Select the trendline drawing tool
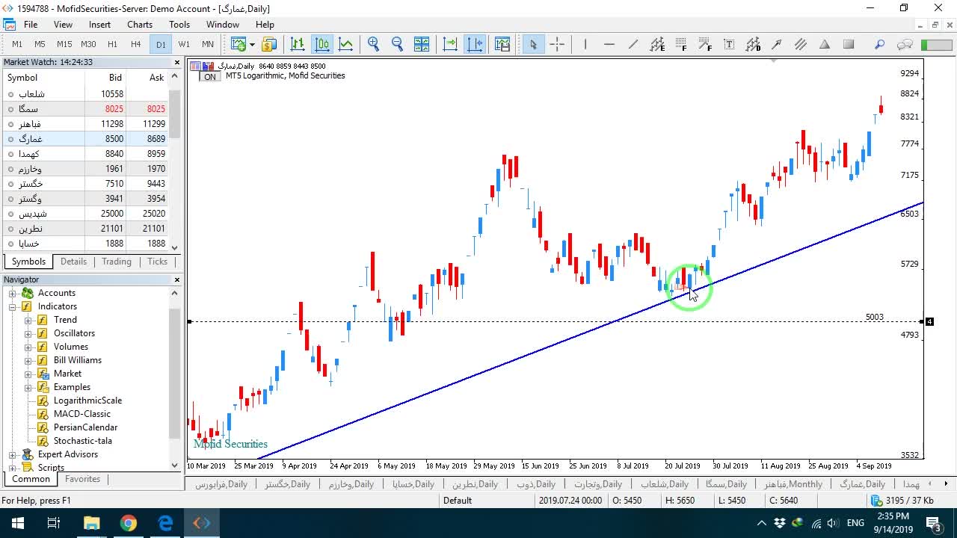The width and height of the screenshot is (957, 538). [x=633, y=44]
